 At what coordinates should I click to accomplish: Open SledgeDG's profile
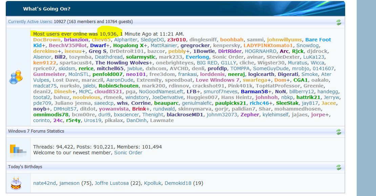pyautogui.click(x=152, y=40)
